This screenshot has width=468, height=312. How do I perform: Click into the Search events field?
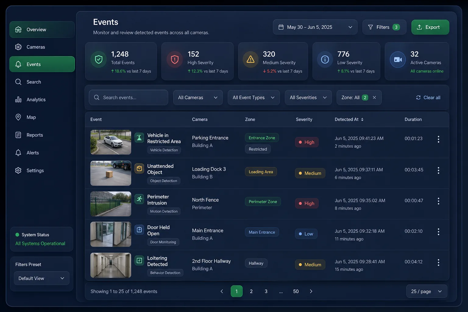pos(128,97)
